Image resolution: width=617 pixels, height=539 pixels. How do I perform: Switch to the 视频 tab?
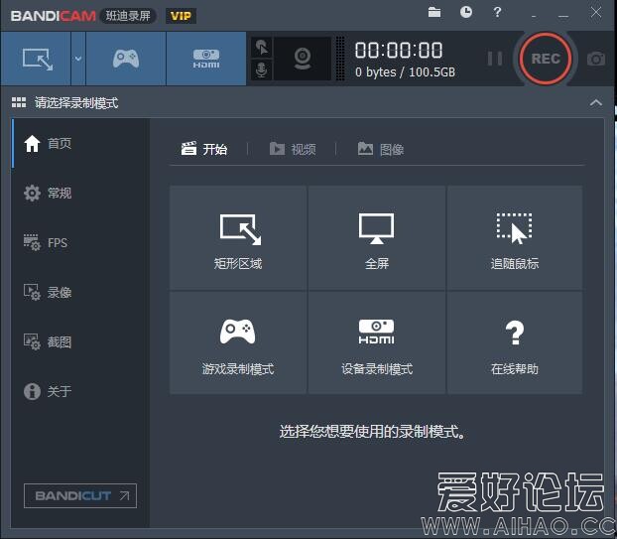(293, 149)
